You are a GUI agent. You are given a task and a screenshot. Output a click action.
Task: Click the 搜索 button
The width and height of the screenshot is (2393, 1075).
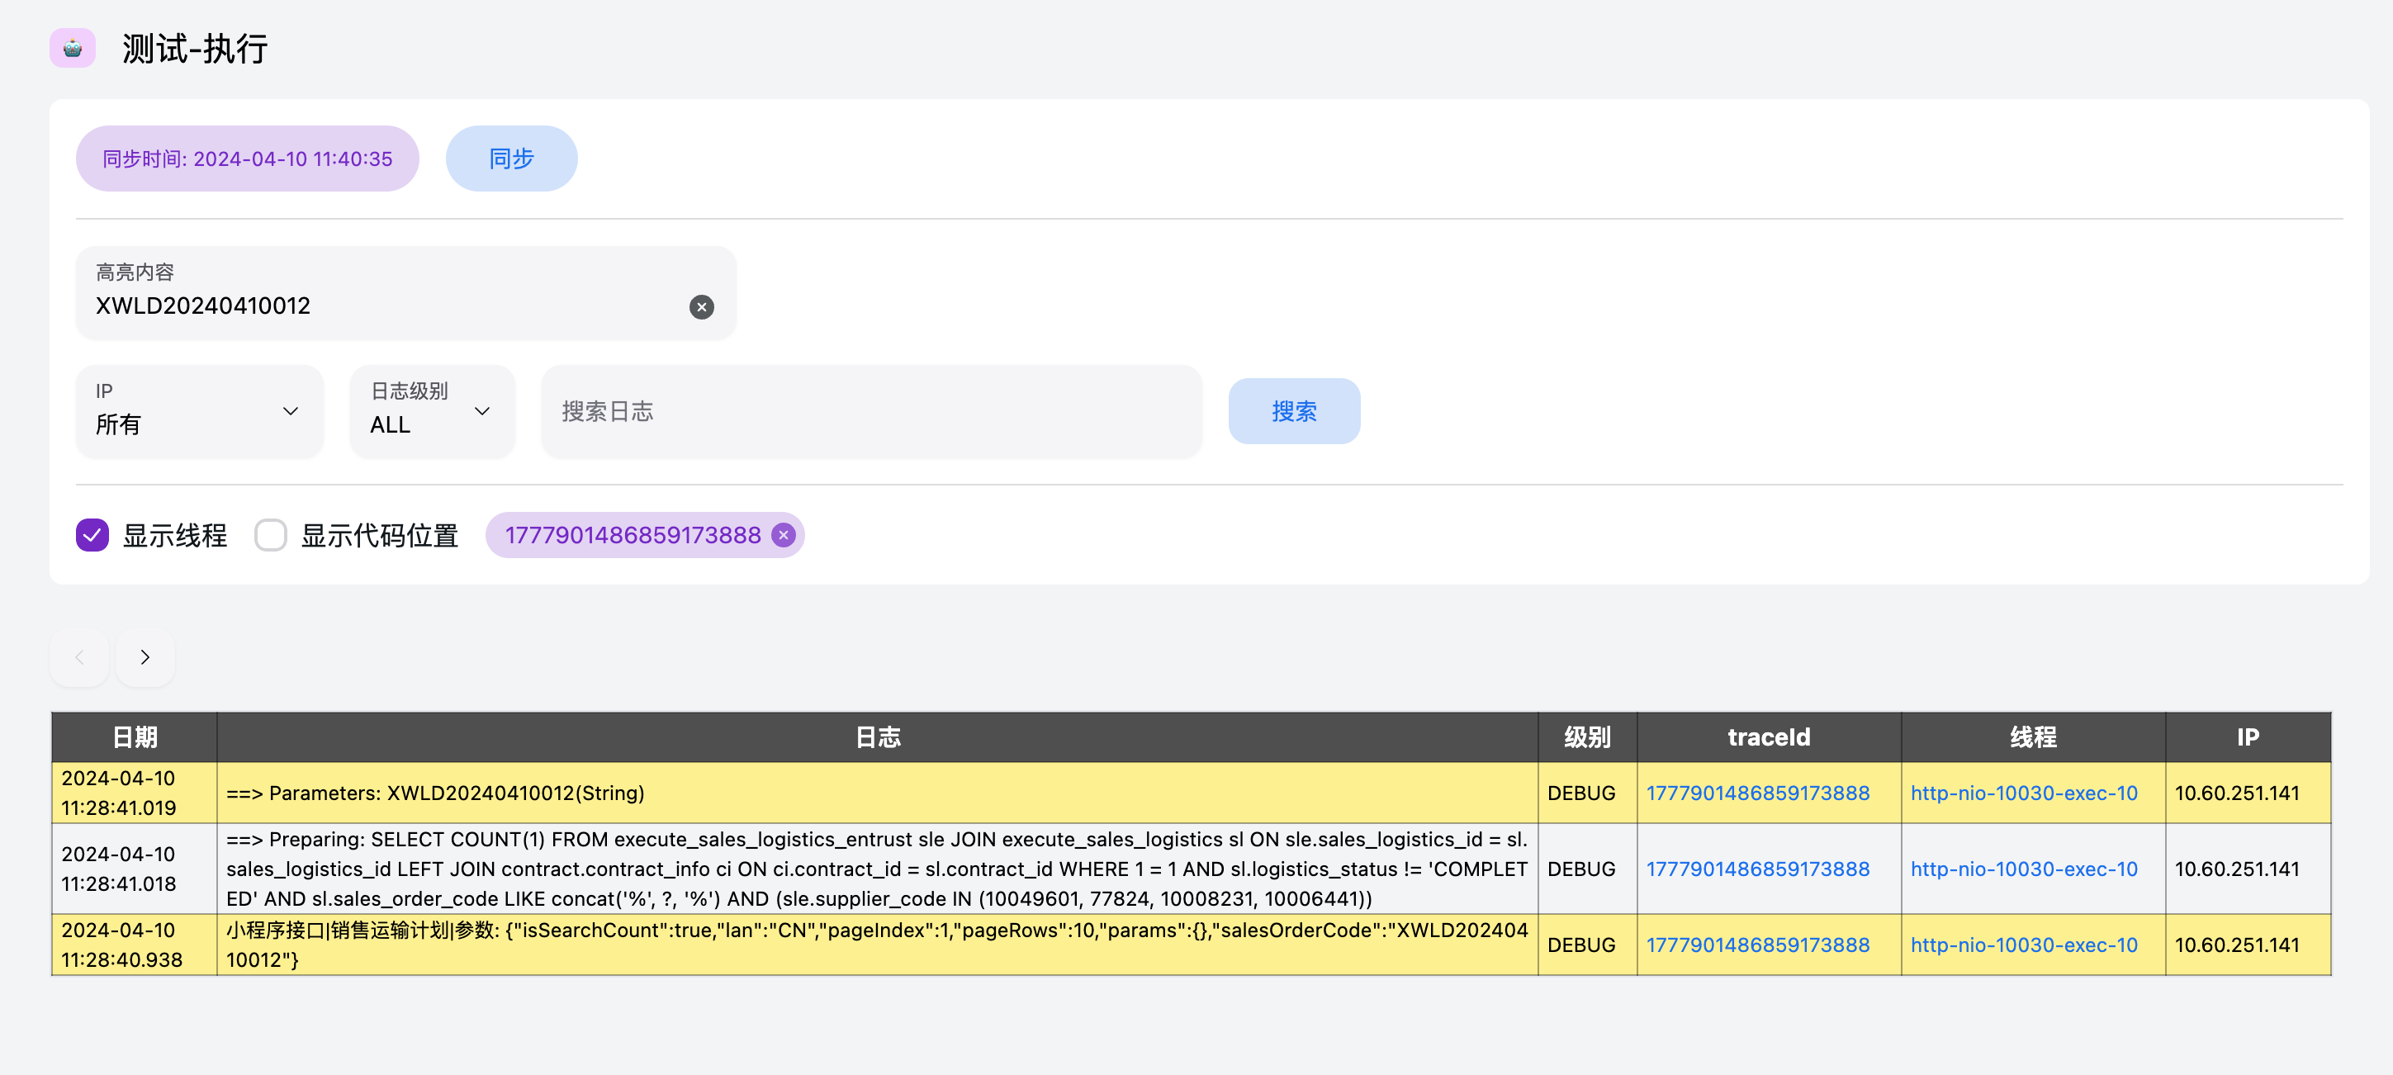coord(1293,410)
